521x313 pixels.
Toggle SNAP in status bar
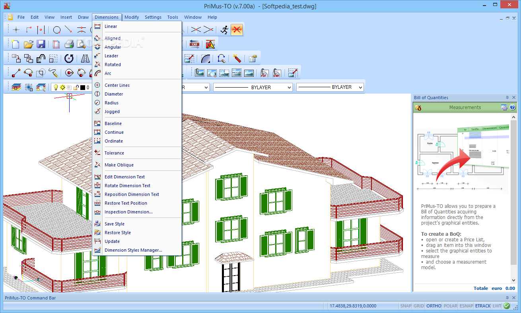[x=406, y=306]
